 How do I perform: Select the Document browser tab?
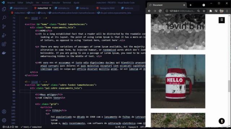(x=167, y=5)
